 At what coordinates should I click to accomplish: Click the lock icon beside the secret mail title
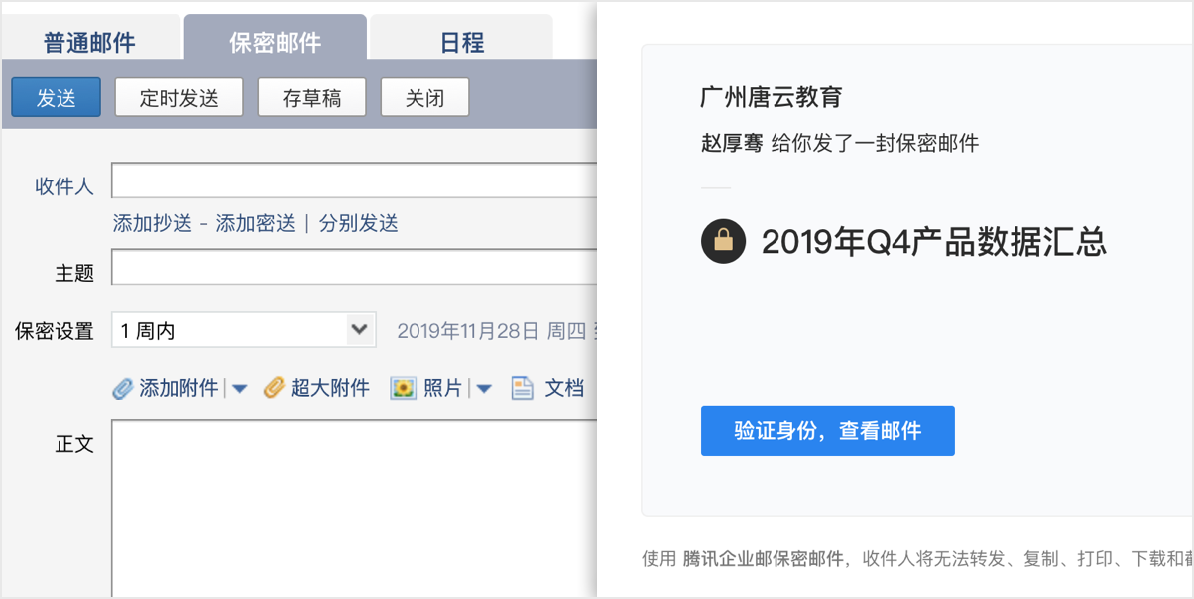[723, 241]
